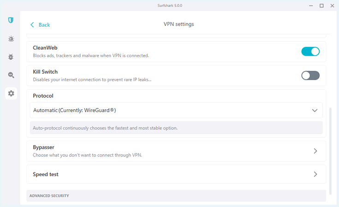Screen dimensions: 339x207
Task: Click the CleanWeb heading text
Action: (x=45, y=48)
